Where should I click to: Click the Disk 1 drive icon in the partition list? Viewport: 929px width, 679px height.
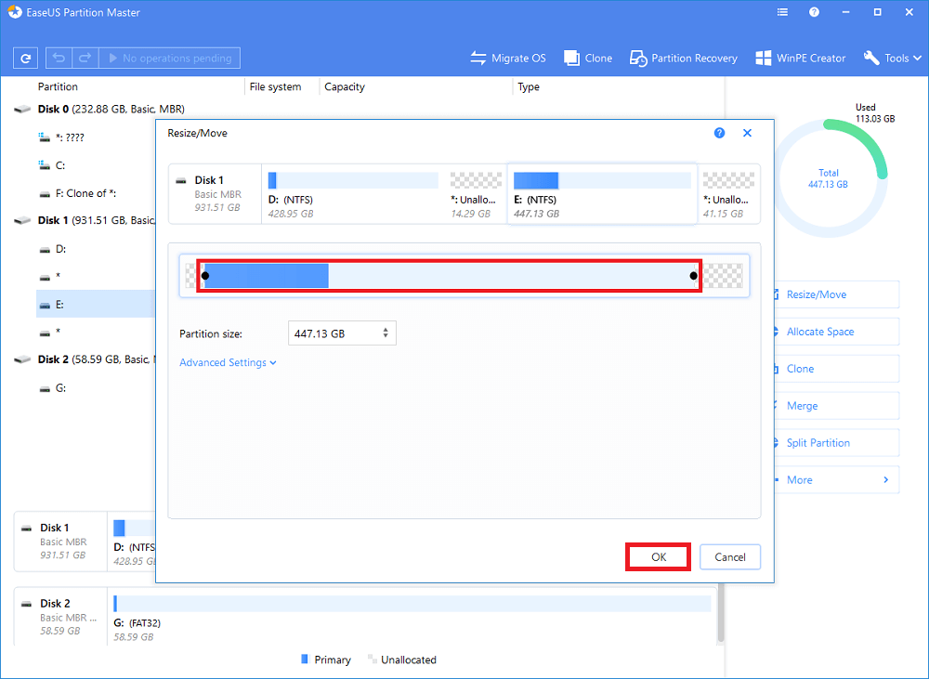pyautogui.click(x=22, y=220)
